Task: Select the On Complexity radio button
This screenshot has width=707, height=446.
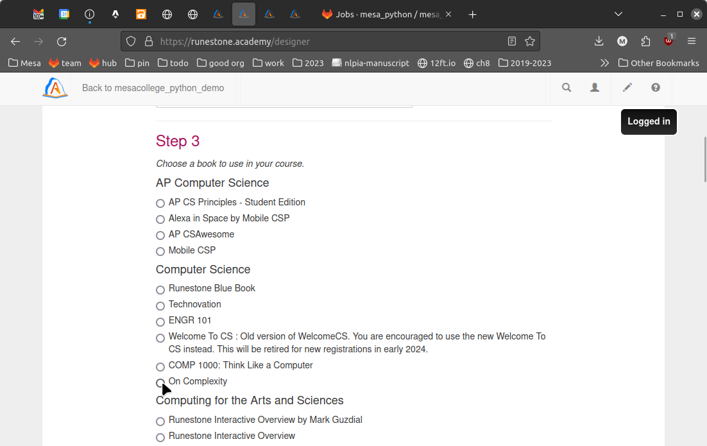Action: tap(160, 382)
